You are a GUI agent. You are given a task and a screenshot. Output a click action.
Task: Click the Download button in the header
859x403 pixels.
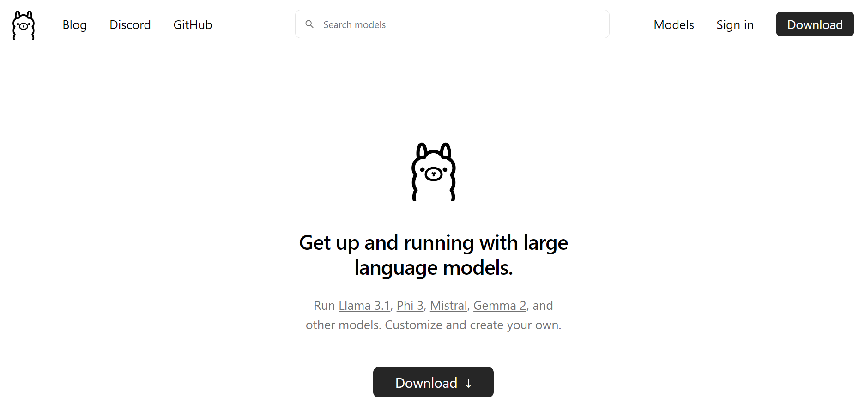pyautogui.click(x=815, y=24)
